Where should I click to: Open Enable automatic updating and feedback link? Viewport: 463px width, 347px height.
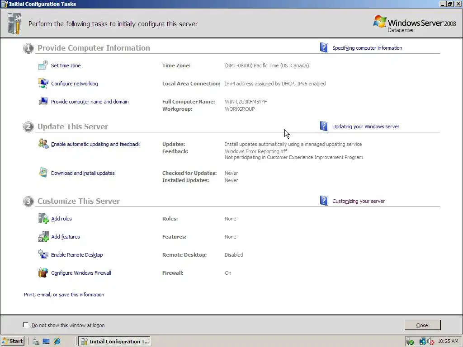(x=95, y=144)
